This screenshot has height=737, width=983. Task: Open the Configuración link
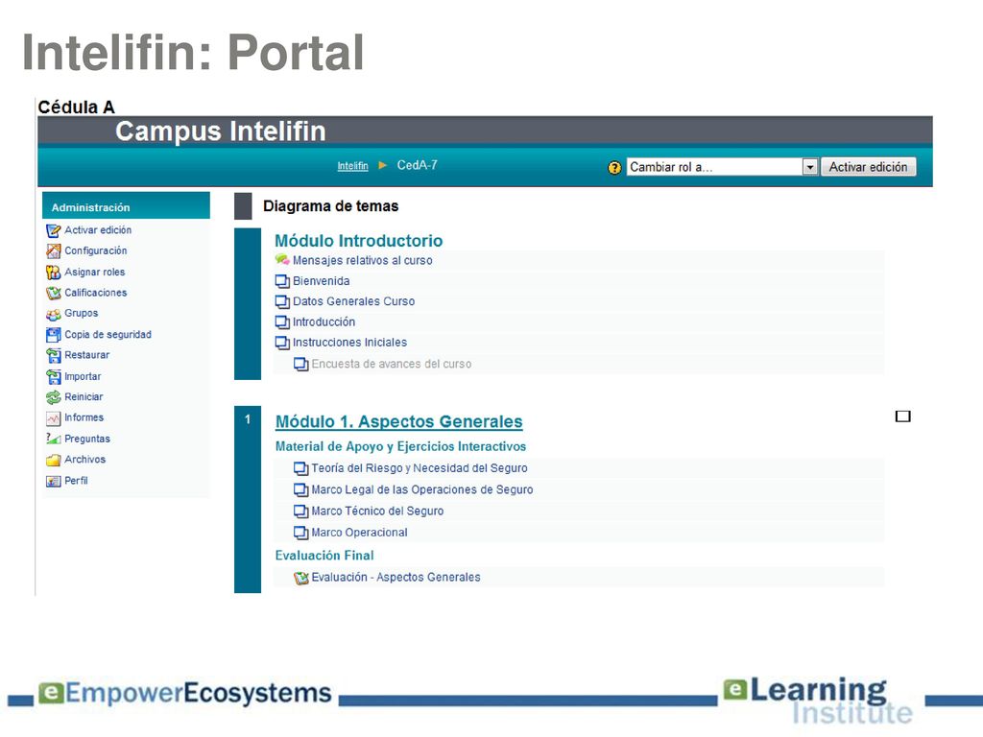95,250
